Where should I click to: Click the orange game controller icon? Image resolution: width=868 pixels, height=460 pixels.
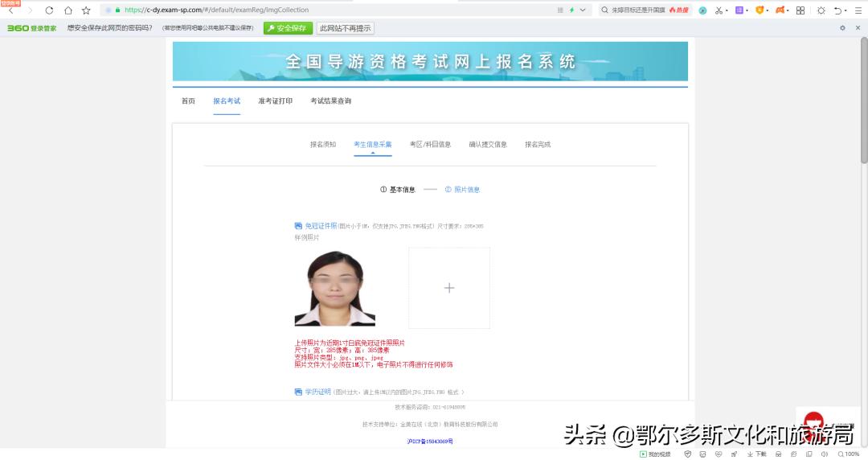coord(780,10)
